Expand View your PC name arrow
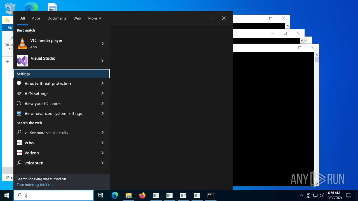 coord(102,103)
